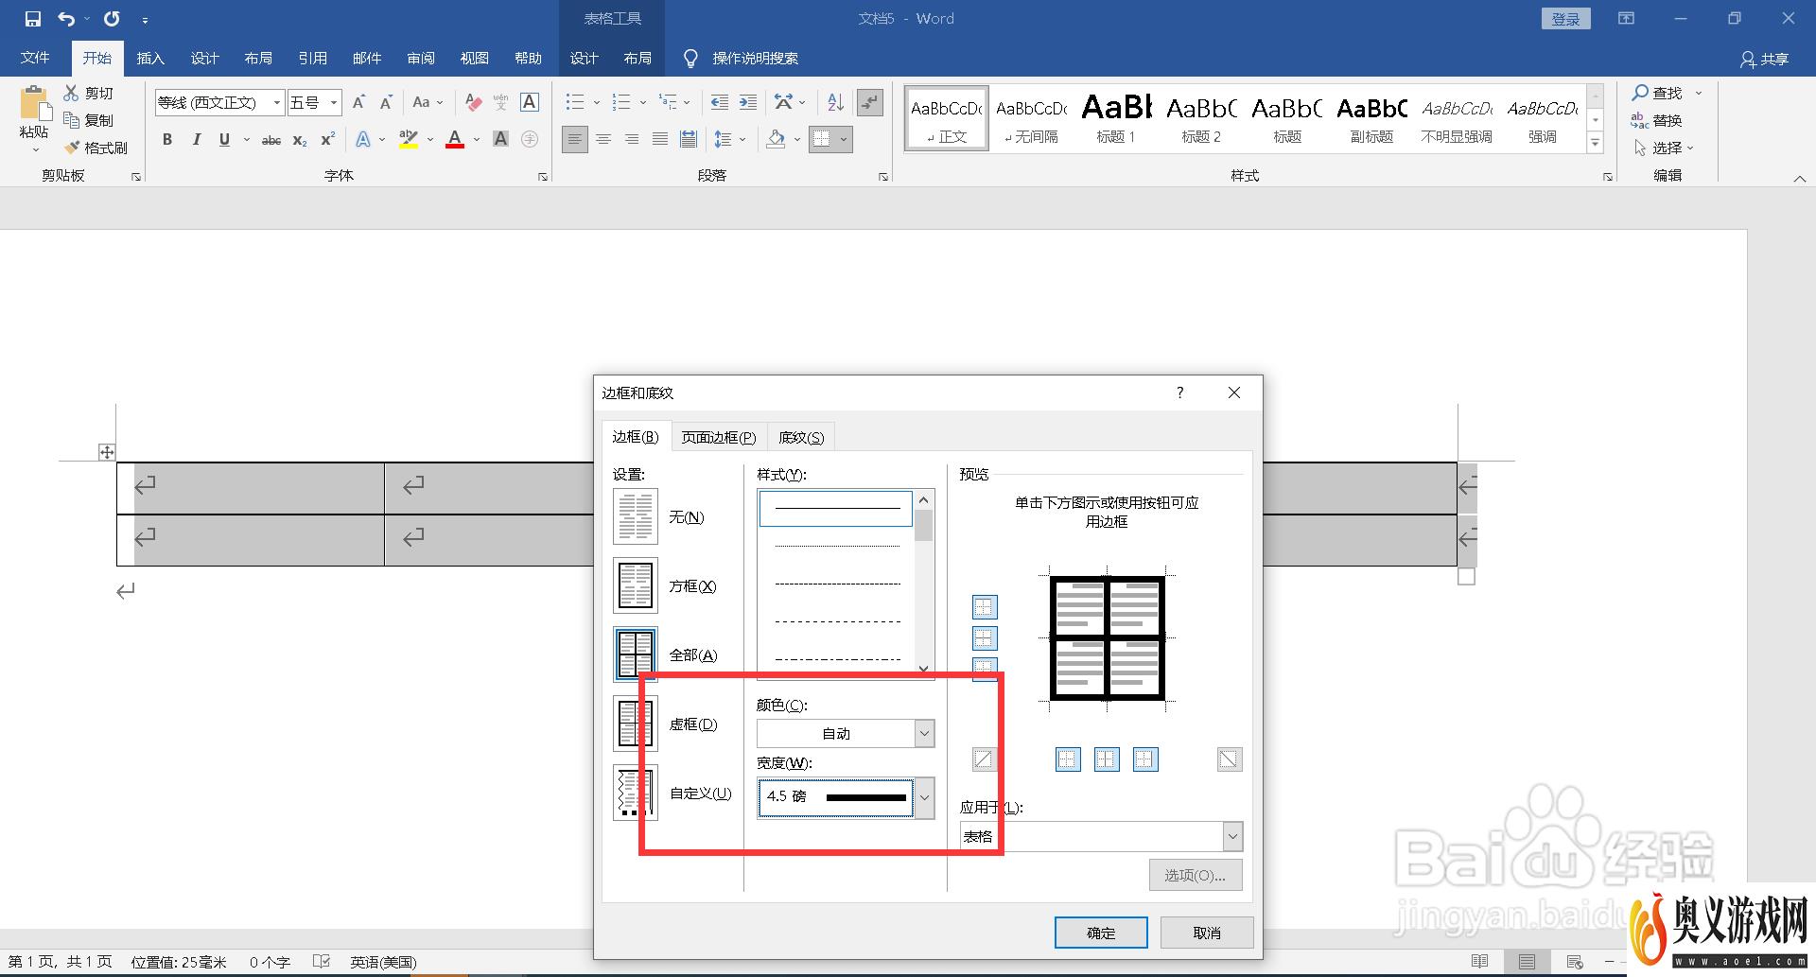This screenshot has height=977, width=1816.
Task: Click shading paint bucket icon
Action: click(777, 139)
